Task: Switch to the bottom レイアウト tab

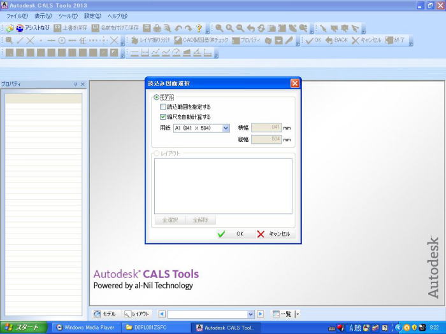Action: click(x=137, y=314)
